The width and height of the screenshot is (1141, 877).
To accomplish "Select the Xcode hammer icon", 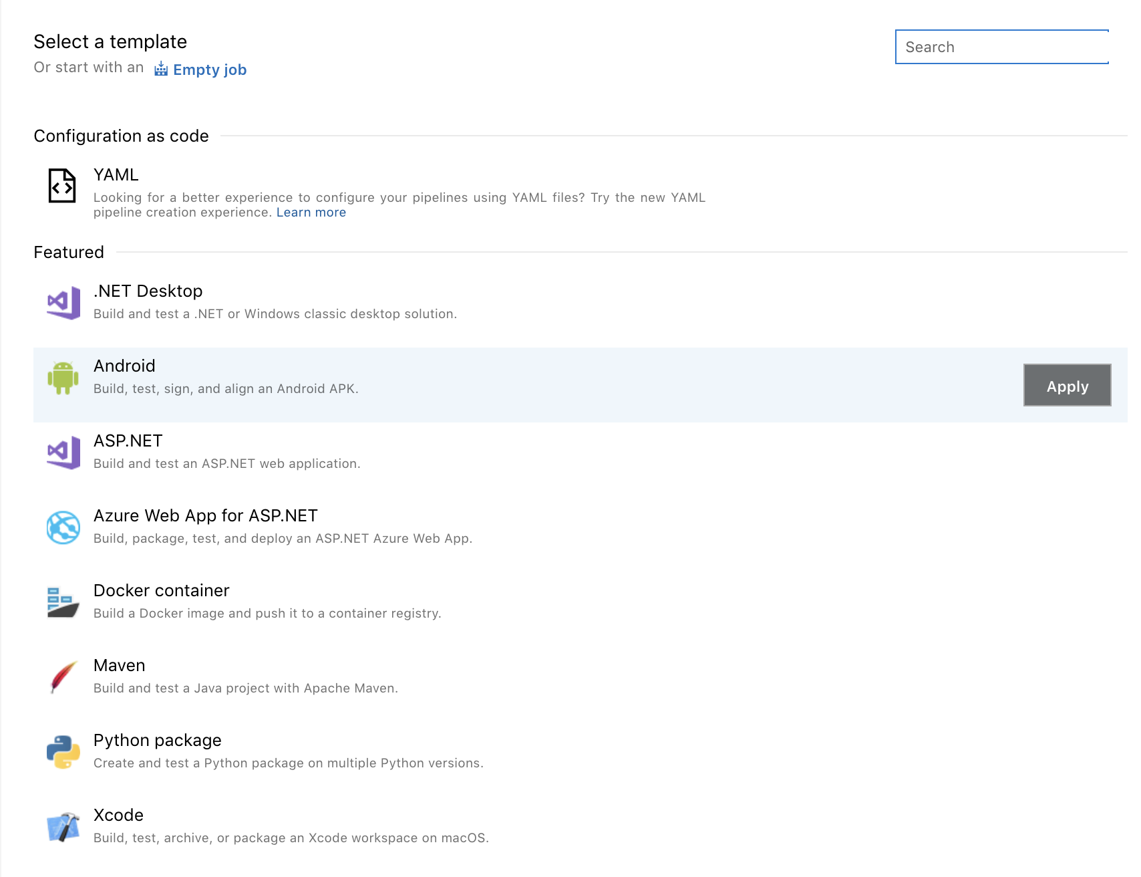I will 62,826.
